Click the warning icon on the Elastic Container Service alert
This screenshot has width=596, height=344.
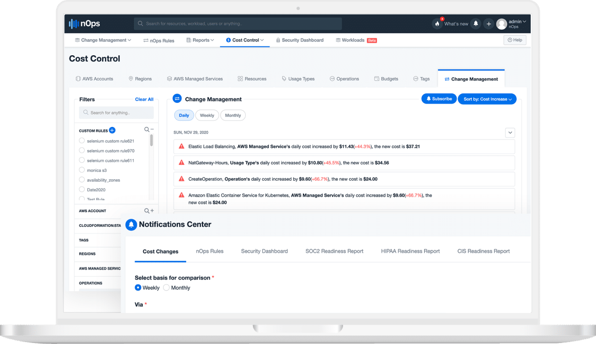coord(182,195)
